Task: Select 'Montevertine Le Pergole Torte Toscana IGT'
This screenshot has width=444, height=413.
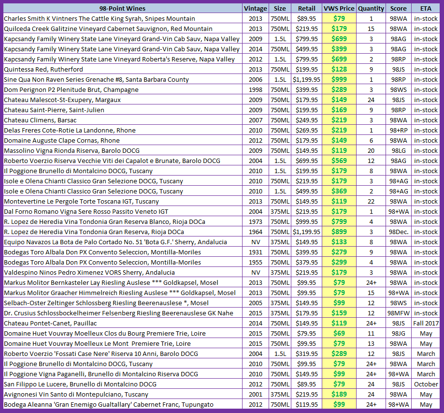Action: tap(81, 202)
